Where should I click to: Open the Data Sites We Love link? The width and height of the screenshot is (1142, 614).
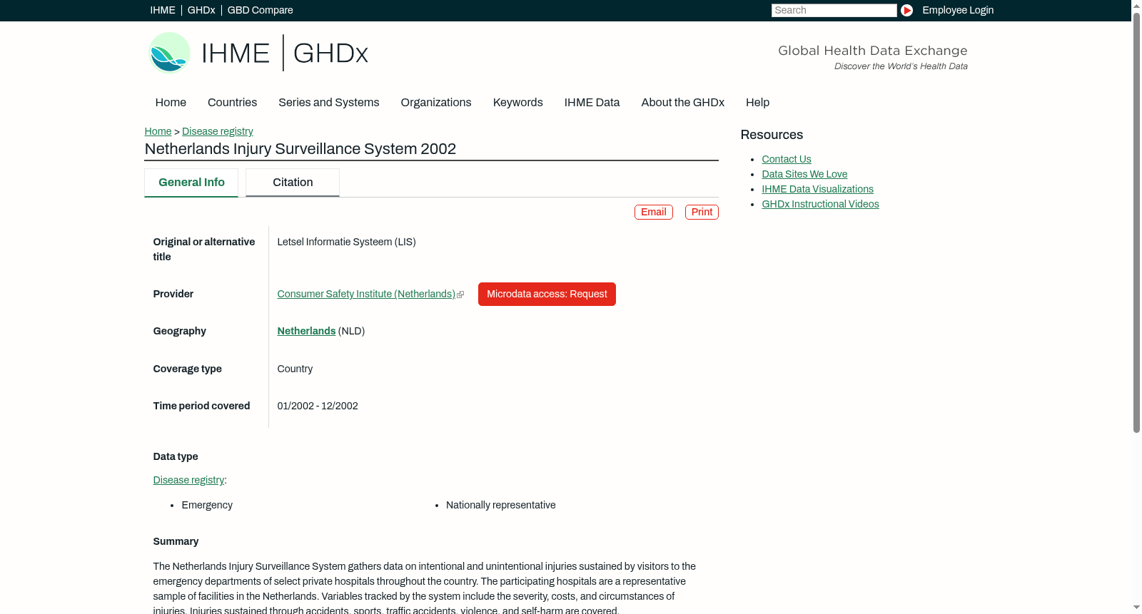(804, 174)
